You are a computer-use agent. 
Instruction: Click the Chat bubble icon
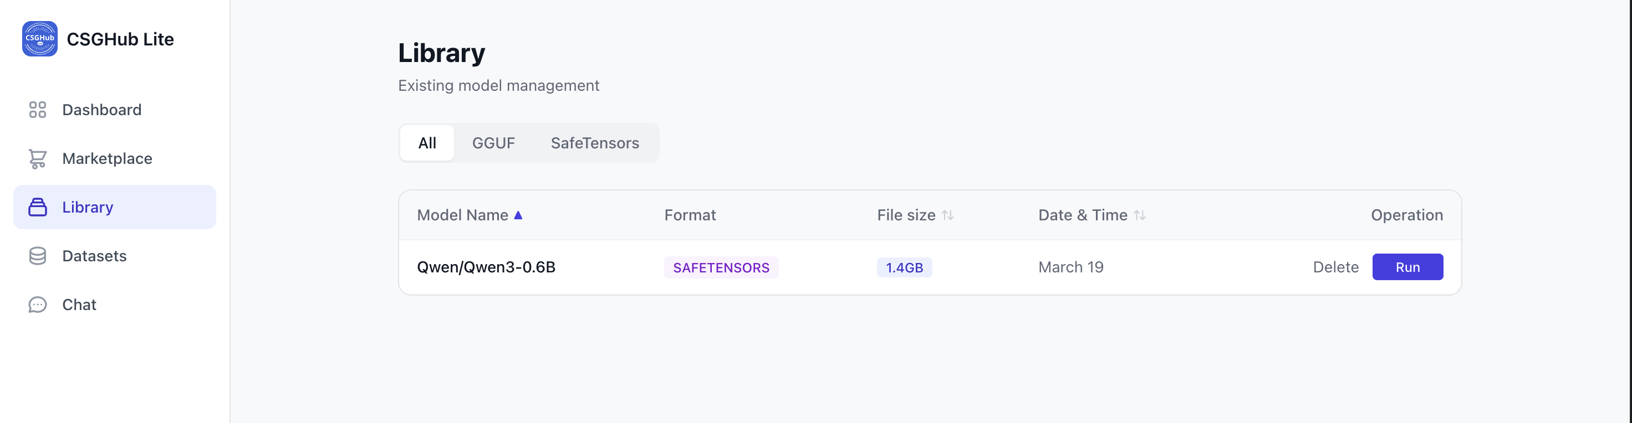pyautogui.click(x=37, y=305)
